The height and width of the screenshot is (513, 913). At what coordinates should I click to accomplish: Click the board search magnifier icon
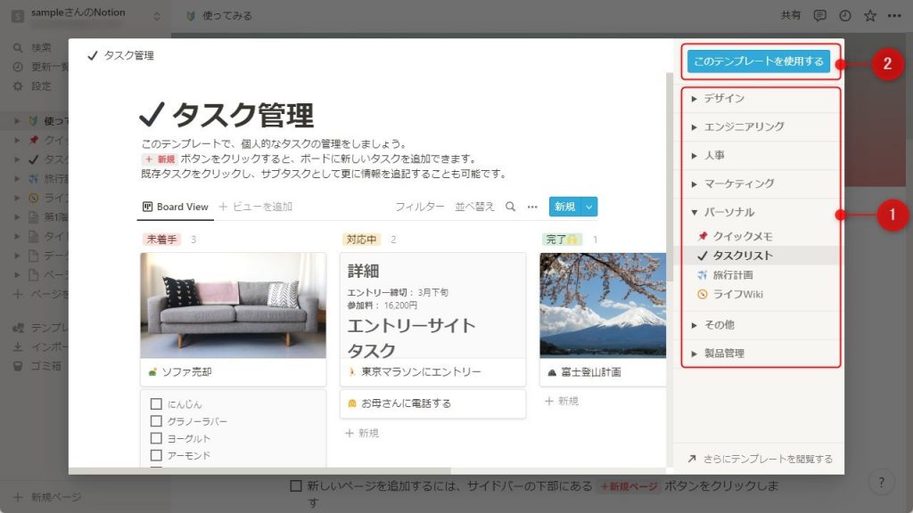point(511,207)
